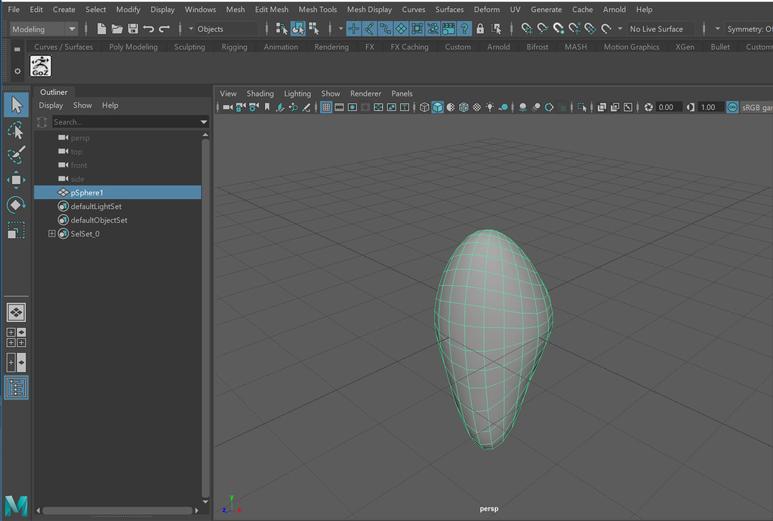Redo the last action
The image size is (773, 521).
pos(165,29)
